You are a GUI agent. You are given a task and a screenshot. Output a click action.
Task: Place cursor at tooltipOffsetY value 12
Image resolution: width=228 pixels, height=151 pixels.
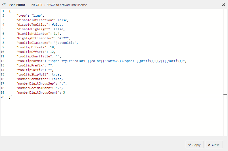click(52, 52)
